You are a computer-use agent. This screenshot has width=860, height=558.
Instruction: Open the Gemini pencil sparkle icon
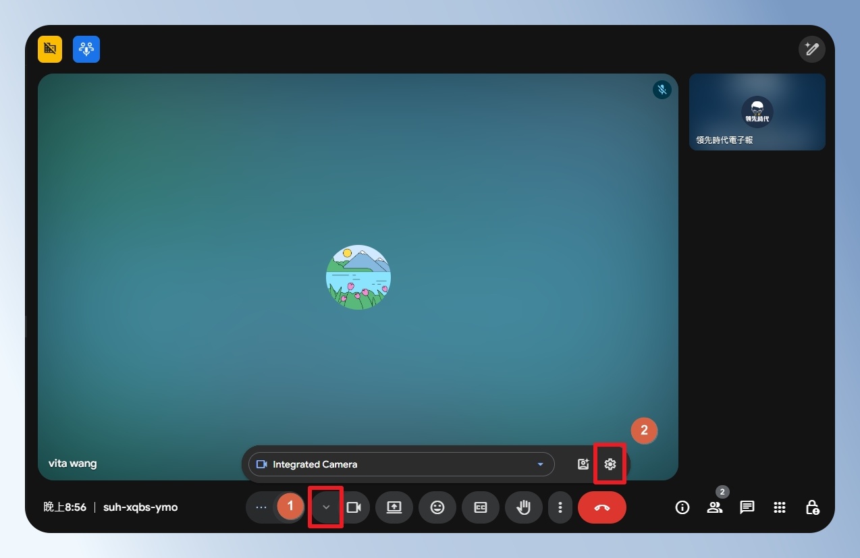pos(811,49)
